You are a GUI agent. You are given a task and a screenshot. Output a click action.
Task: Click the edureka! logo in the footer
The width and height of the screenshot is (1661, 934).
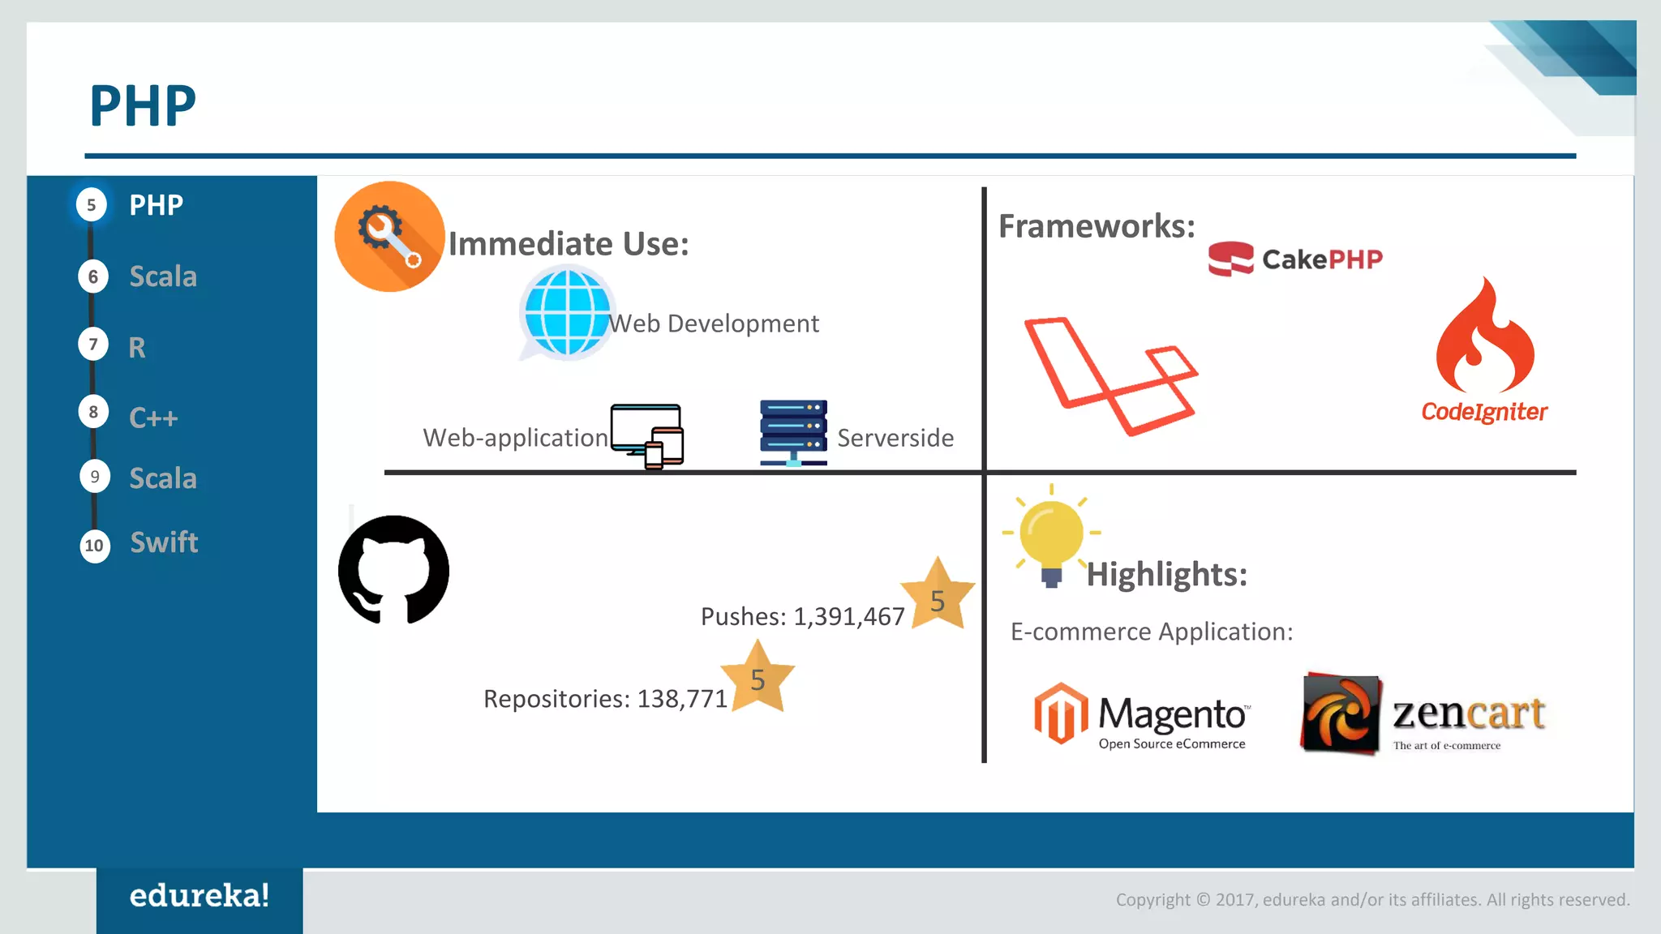point(200,896)
